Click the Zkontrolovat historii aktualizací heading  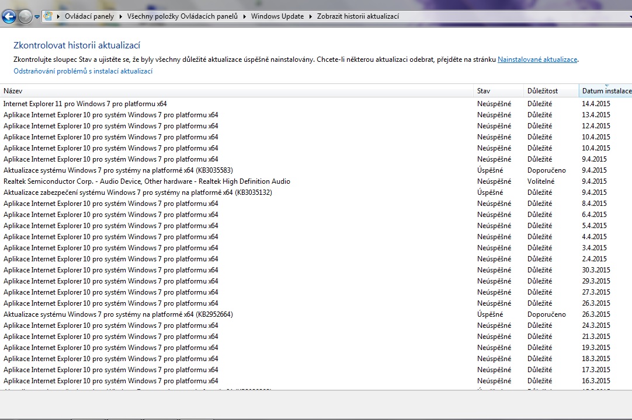(x=77, y=45)
